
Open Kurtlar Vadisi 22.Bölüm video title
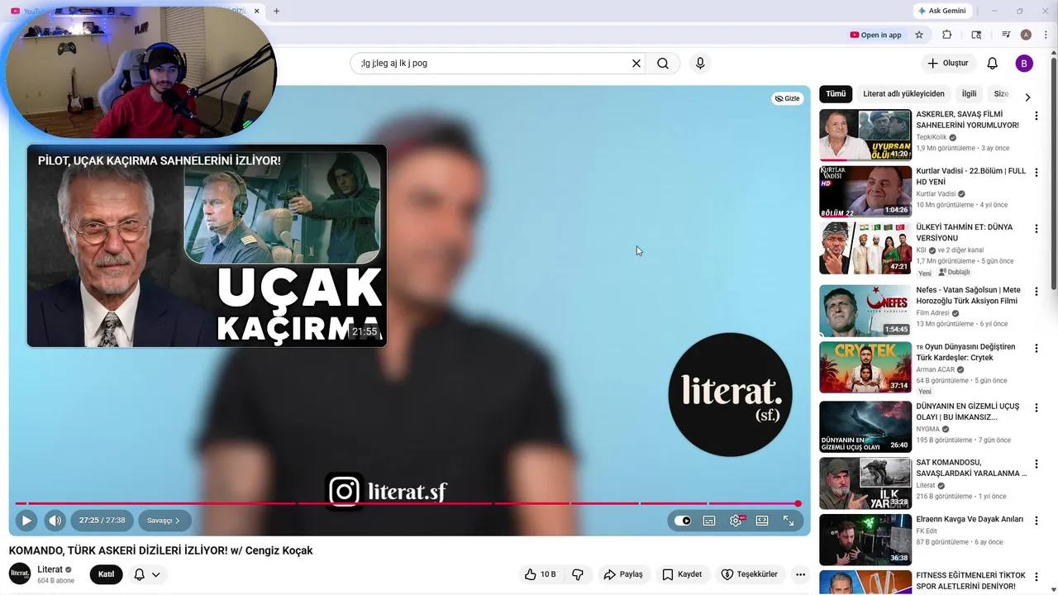[x=970, y=176]
